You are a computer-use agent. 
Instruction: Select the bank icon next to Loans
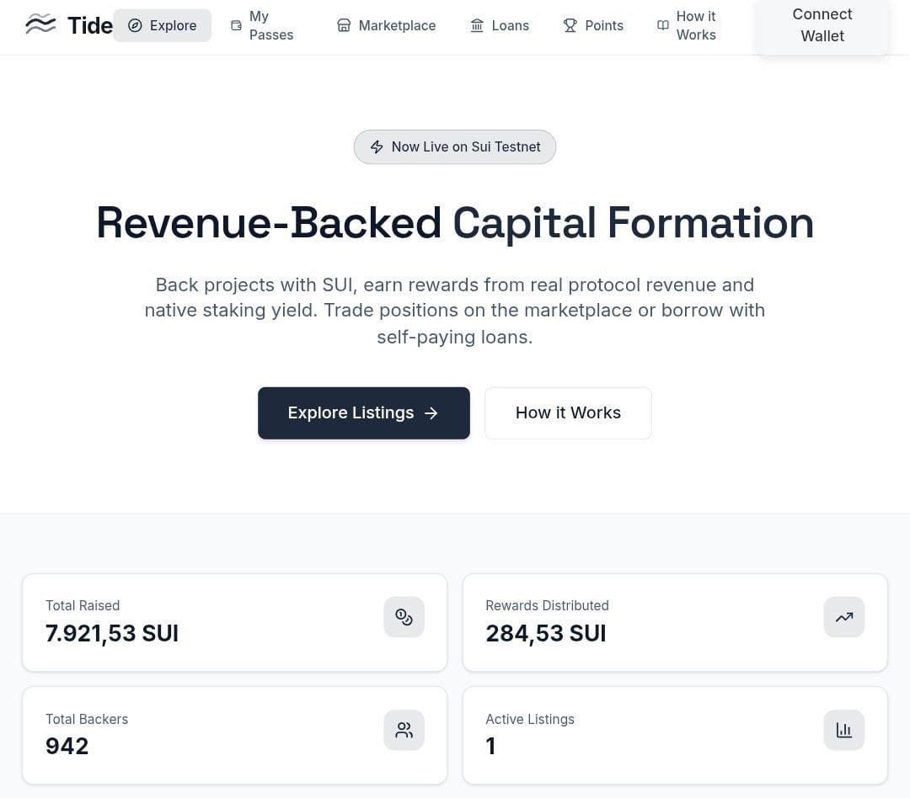(476, 25)
